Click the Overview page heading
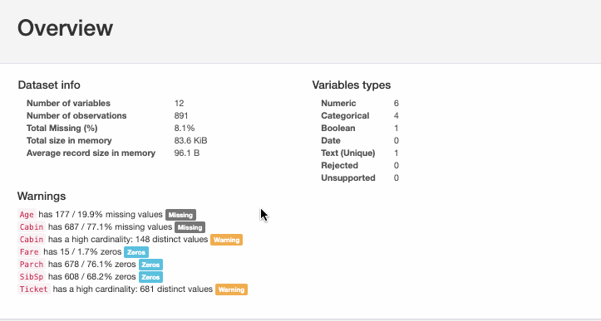The image size is (601, 321). (65, 28)
